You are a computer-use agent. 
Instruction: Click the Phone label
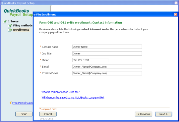(x=45, y=60)
